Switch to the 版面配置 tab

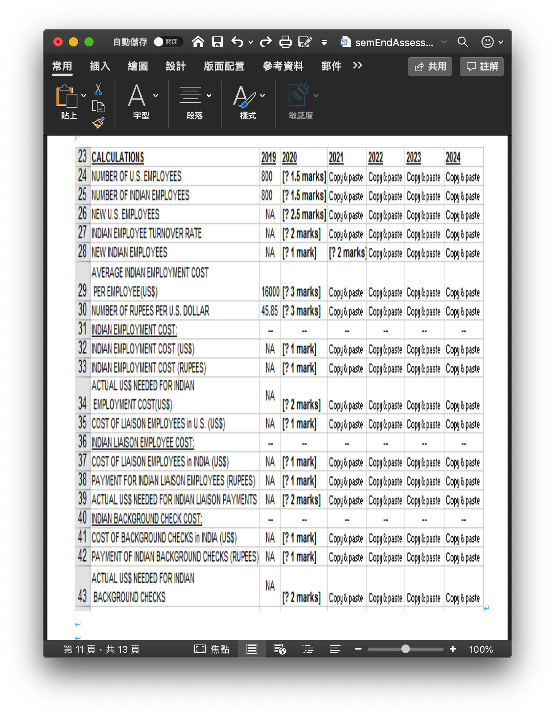(224, 67)
